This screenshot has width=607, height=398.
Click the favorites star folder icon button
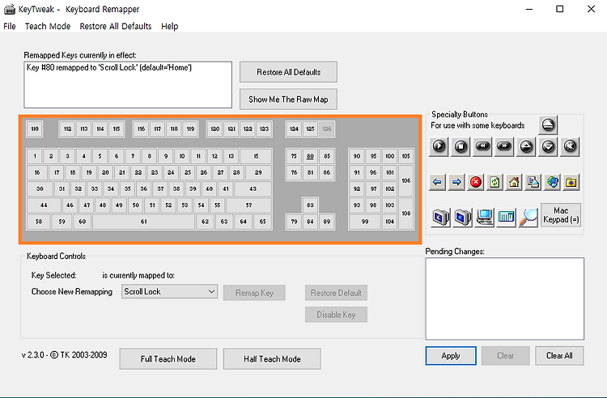tap(571, 182)
